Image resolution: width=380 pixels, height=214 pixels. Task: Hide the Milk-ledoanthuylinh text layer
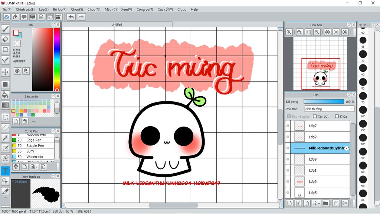point(288,148)
